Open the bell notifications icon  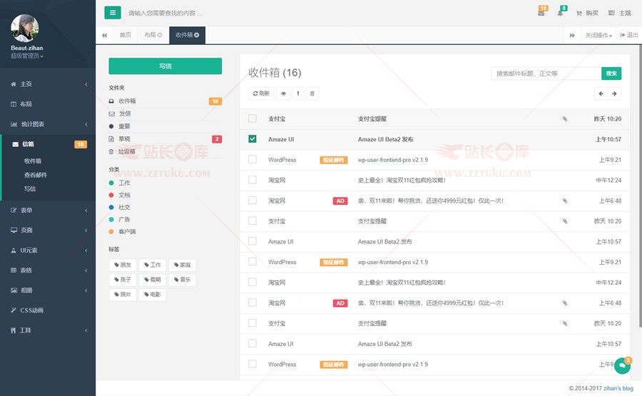[561, 13]
